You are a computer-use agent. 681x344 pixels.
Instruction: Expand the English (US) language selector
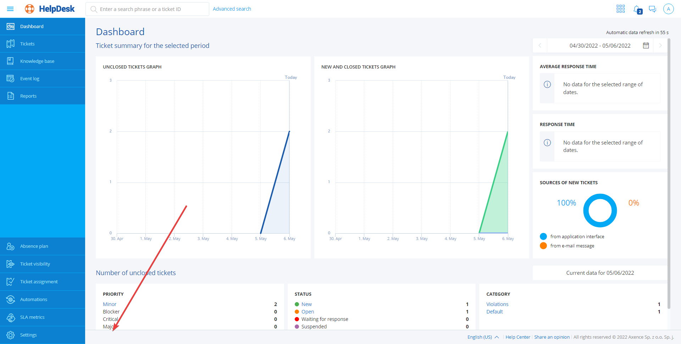[483, 337]
